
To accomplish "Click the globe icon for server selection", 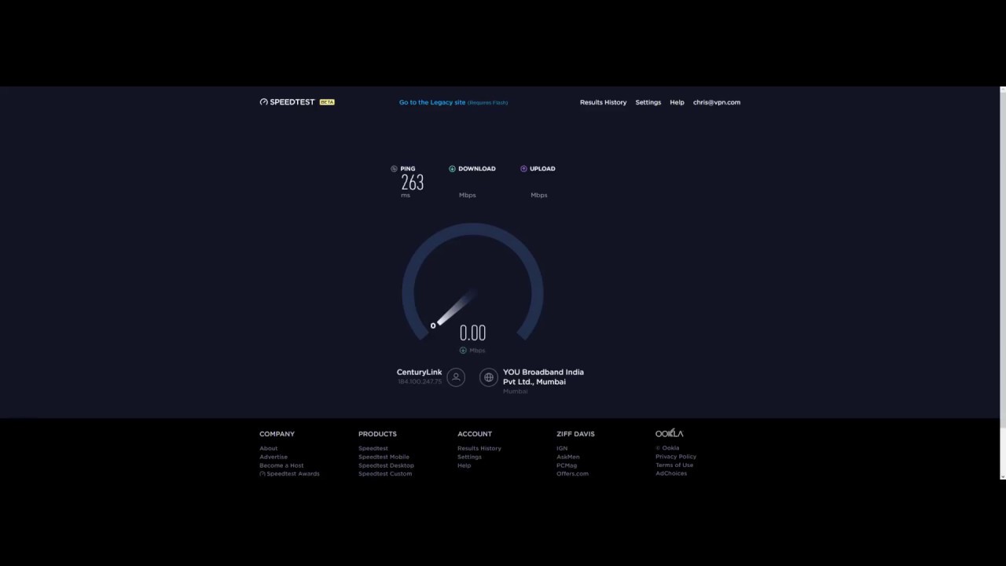I will pos(489,377).
